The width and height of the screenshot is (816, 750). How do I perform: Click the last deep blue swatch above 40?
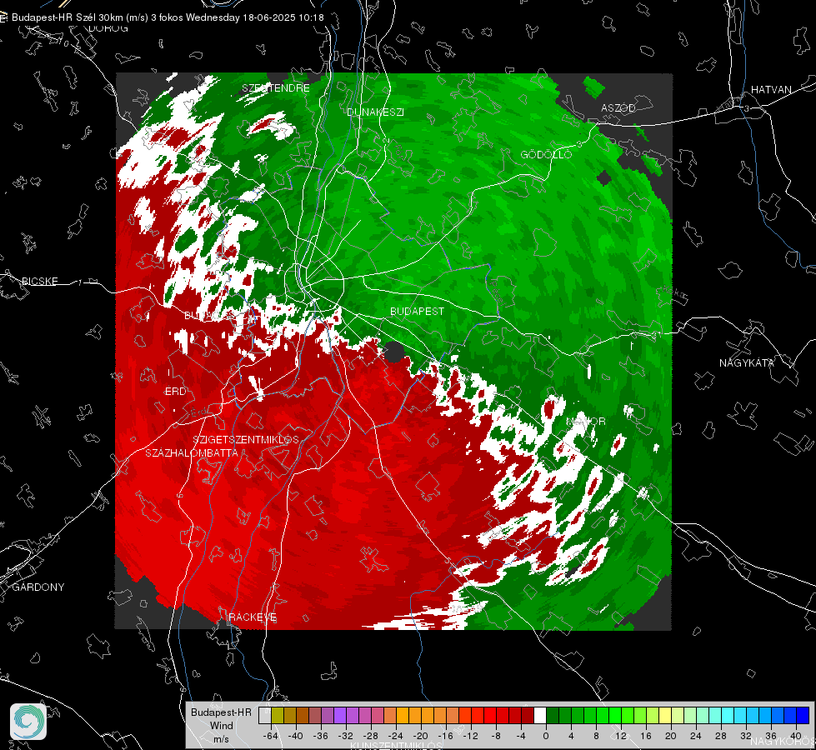(803, 715)
